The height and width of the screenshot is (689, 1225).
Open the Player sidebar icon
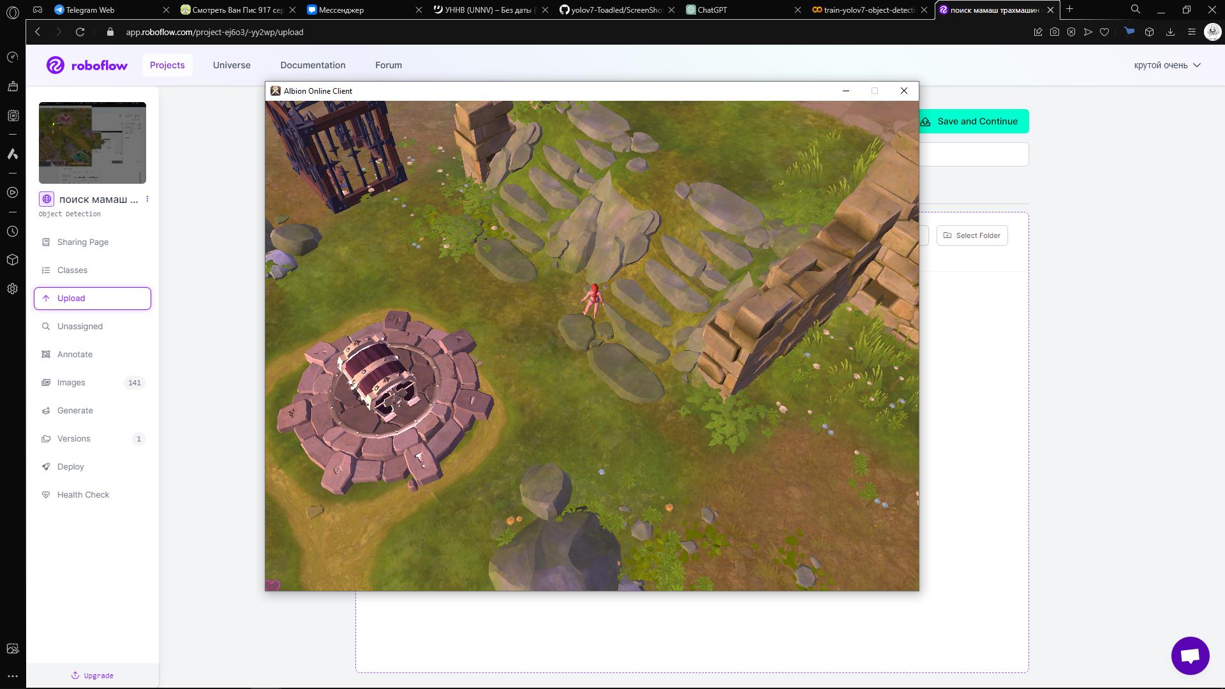pyautogui.click(x=13, y=192)
